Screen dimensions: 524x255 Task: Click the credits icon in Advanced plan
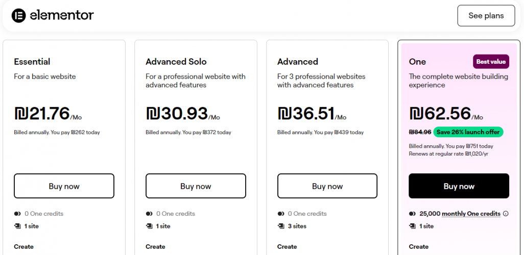281,214
